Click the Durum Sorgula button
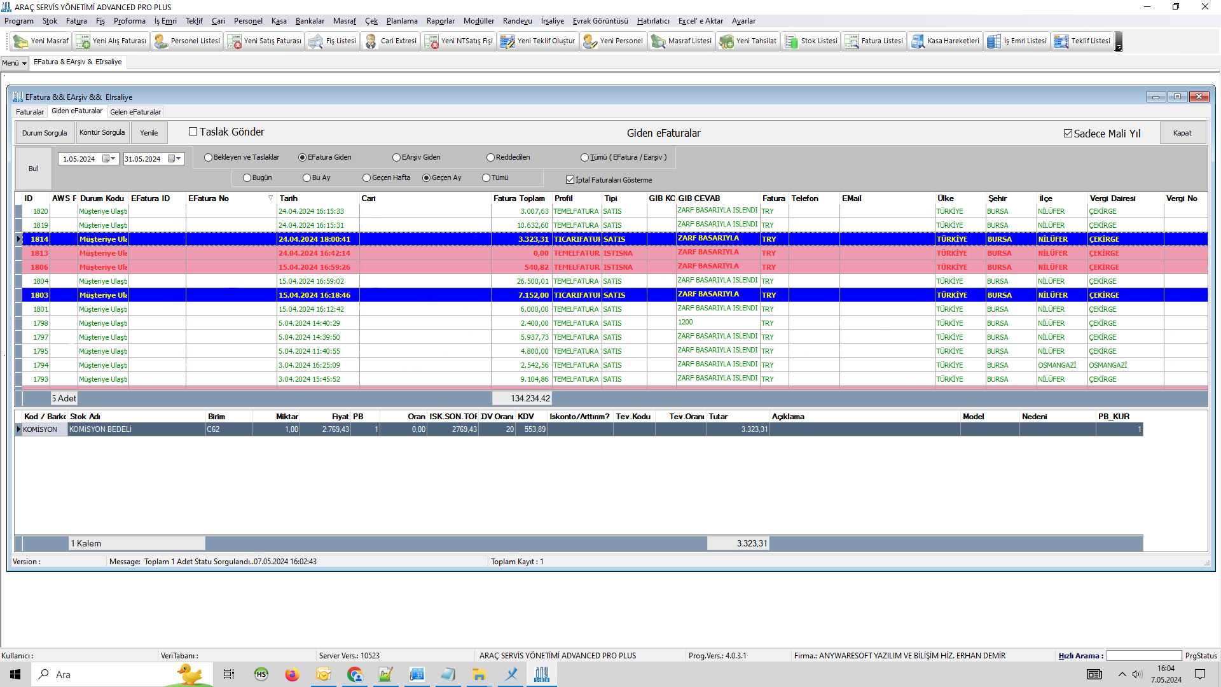 tap(45, 133)
